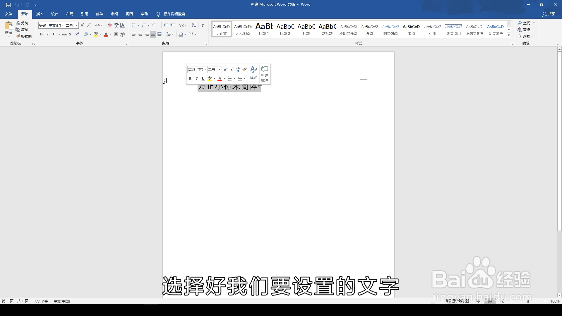Click New Comment (新建批注) in mini toolbar
The height and width of the screenshot is (316, 562).
[x=265, y=74]
